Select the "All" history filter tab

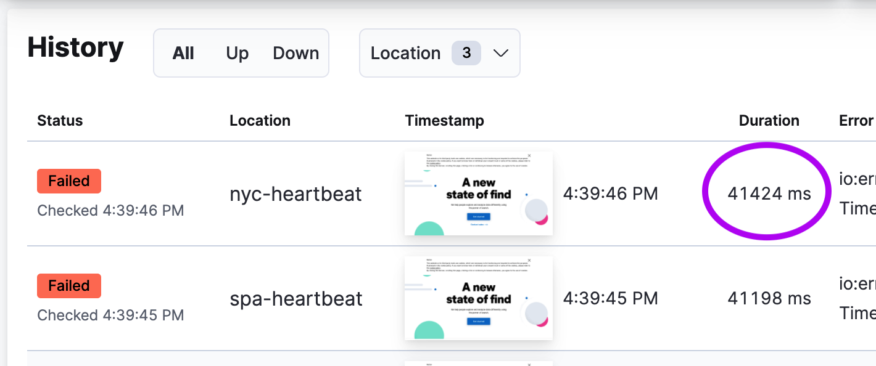183,53
